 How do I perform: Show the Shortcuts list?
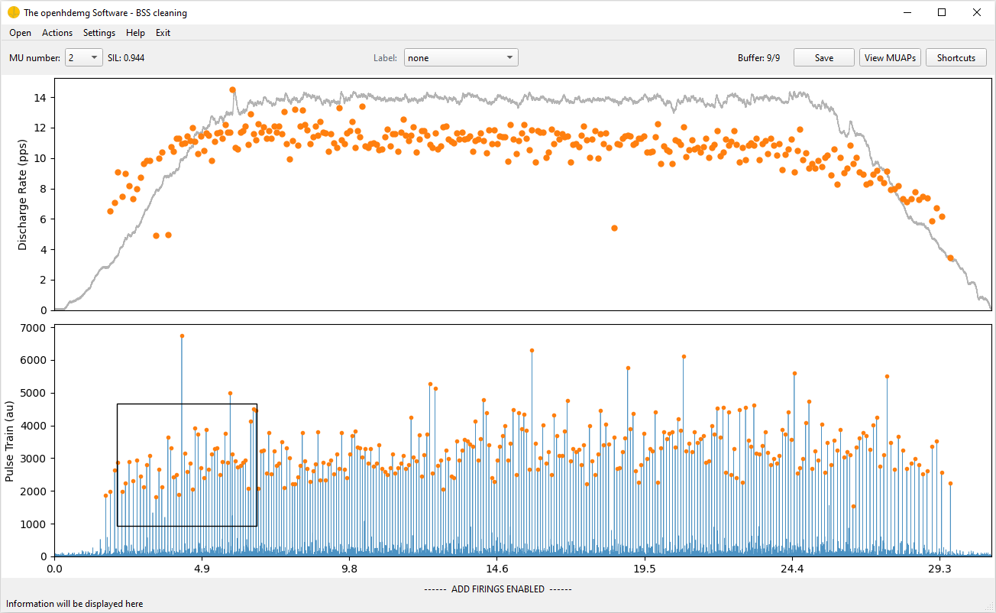click(956, 57)
